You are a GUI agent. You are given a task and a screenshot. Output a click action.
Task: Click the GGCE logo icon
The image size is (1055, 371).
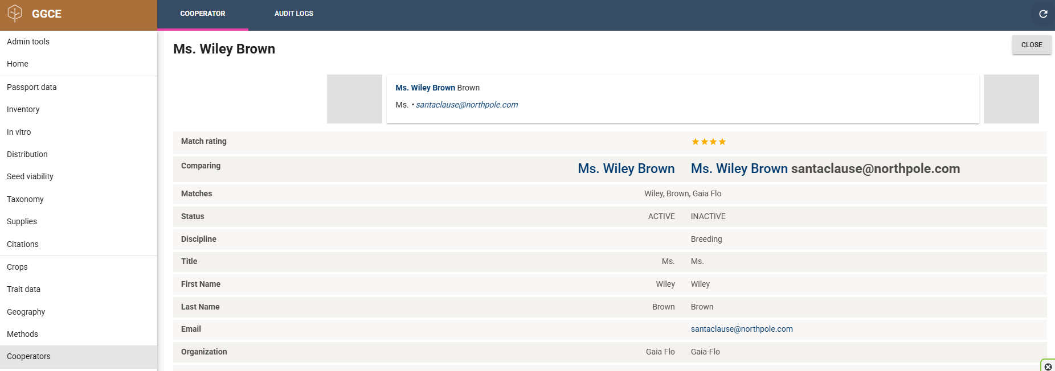(x=15, y=13)
